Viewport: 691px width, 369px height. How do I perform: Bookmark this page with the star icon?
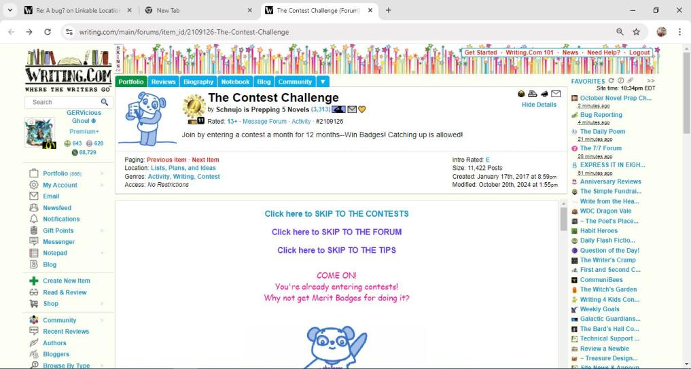636,32
